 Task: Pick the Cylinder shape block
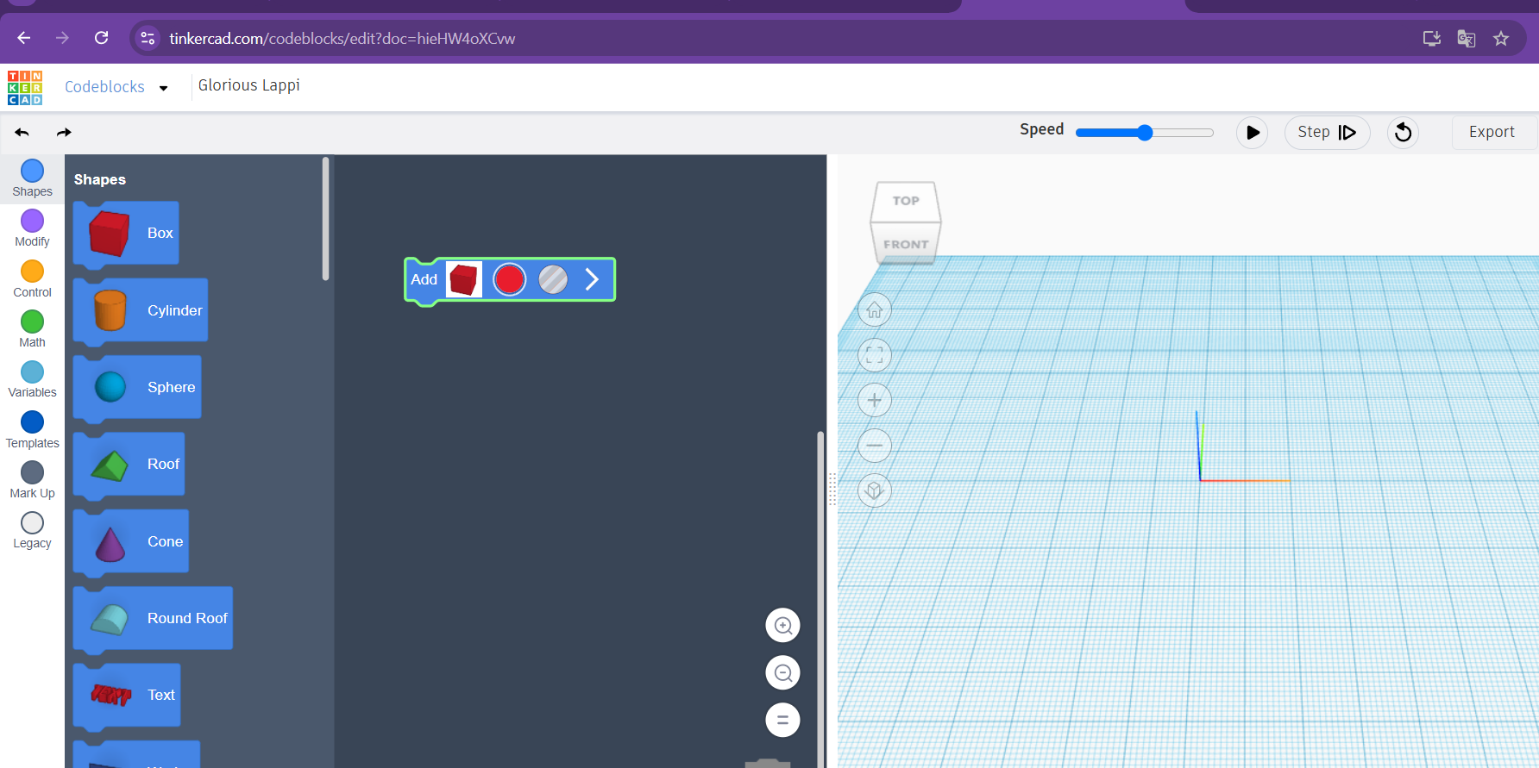[141, 310]
